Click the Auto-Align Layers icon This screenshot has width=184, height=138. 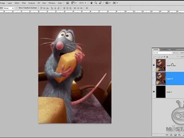87,8
